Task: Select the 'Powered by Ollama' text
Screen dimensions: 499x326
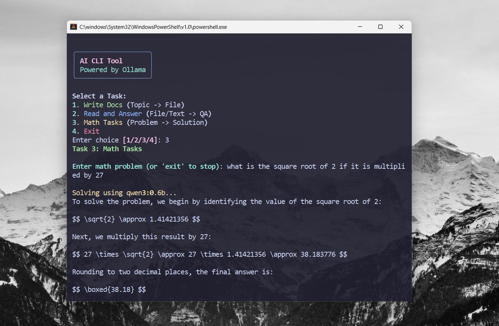Action: coord(112,69)
